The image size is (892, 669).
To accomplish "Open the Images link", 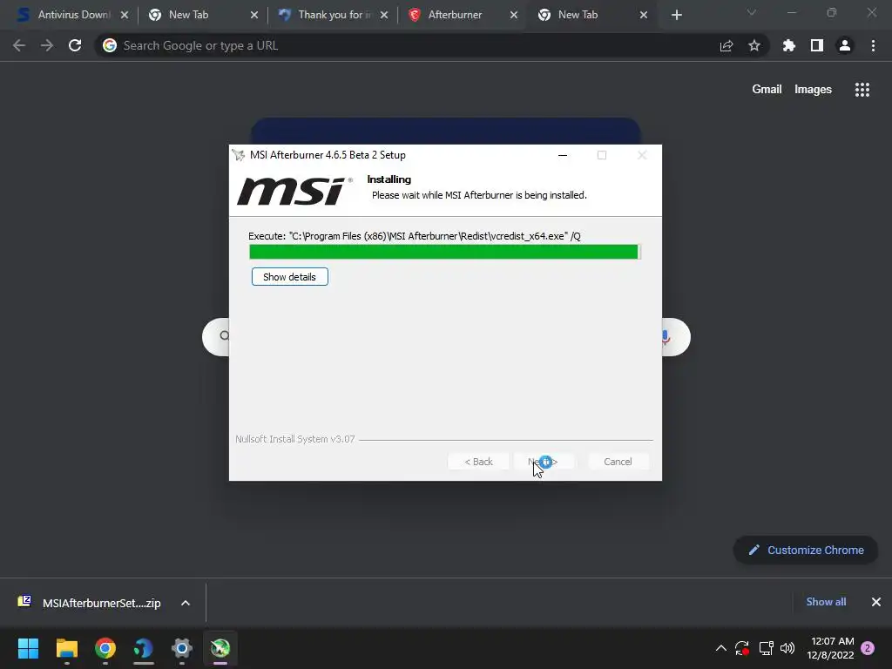I will (813, 90).
